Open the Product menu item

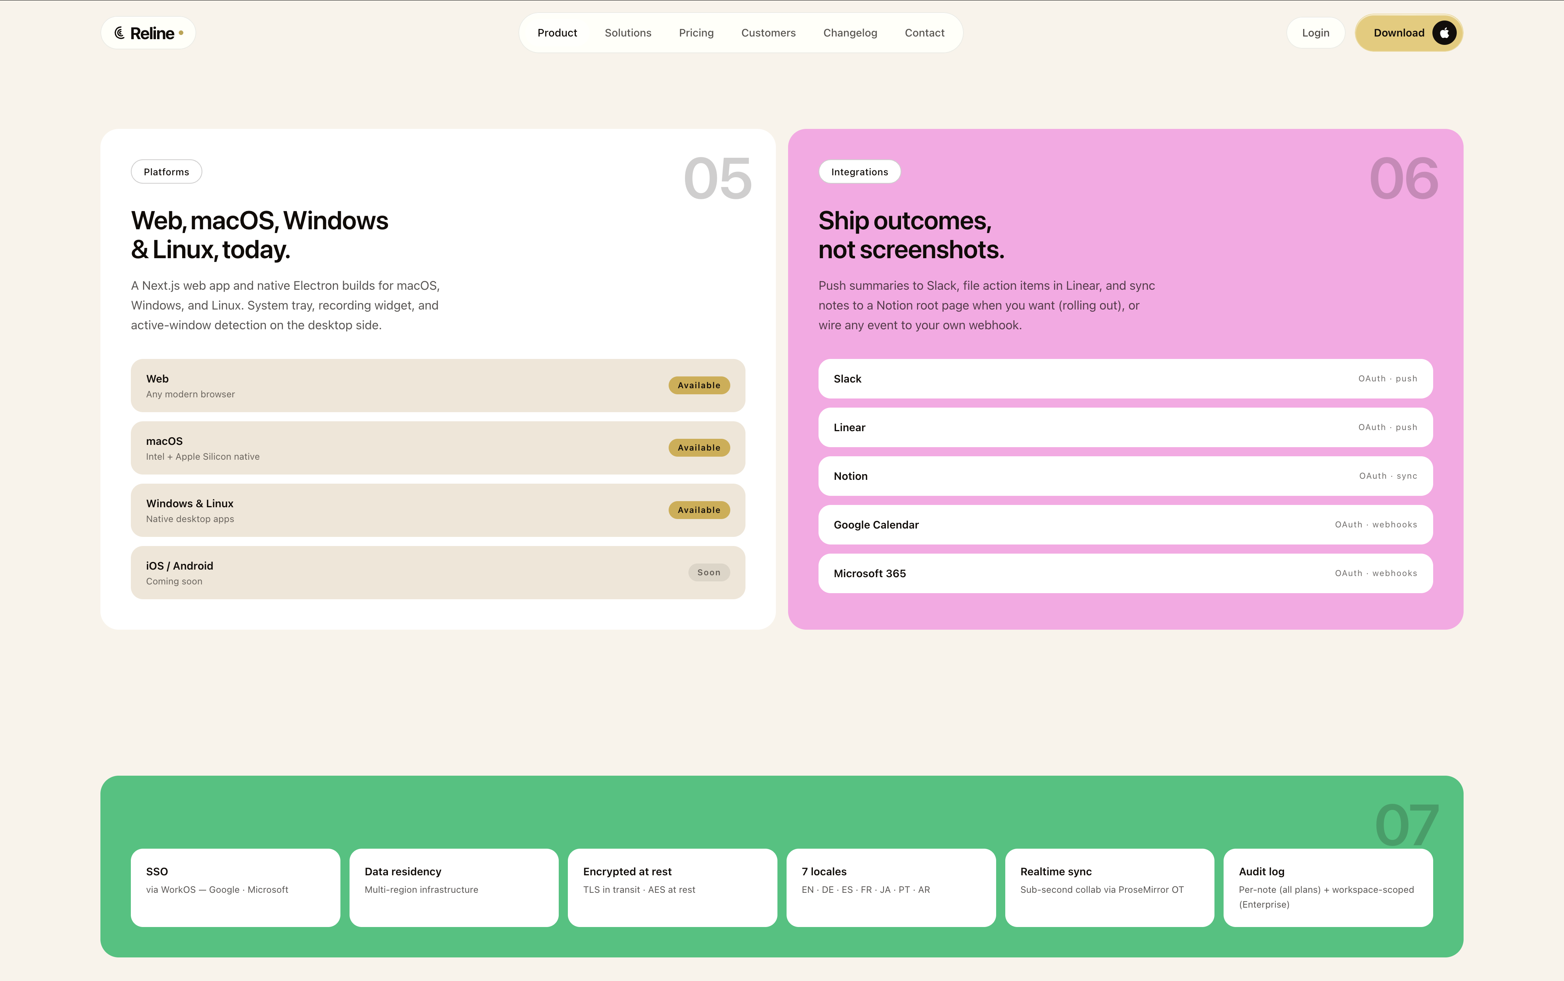[x=557, y=33]
